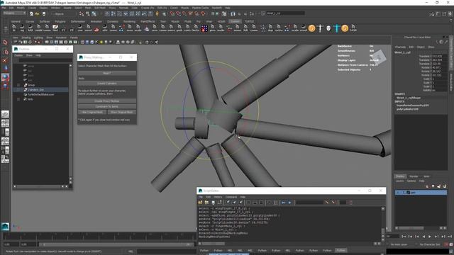This screenshot has width=454, height=255.
Task: Click the Script Editor execute play icon
Action: 289,203
